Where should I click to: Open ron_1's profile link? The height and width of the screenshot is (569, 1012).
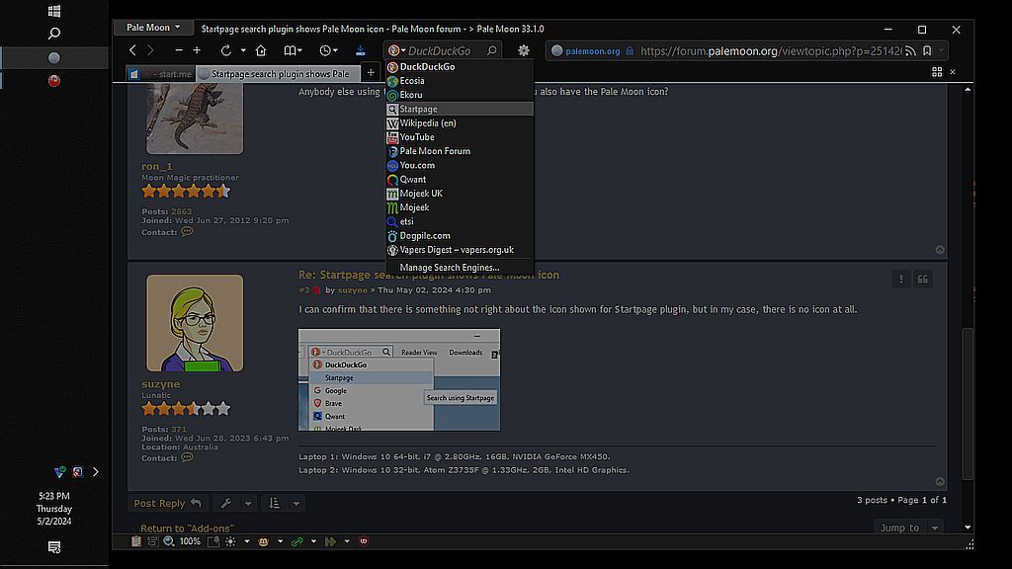(157, 166)
